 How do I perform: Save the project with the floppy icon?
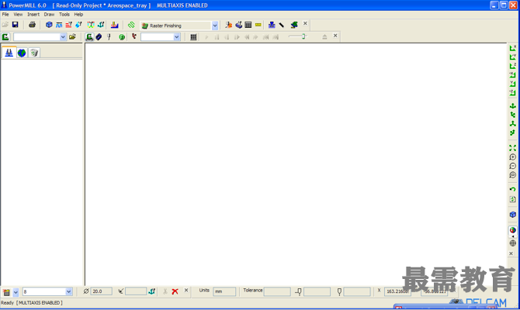[x=16, y=25]
